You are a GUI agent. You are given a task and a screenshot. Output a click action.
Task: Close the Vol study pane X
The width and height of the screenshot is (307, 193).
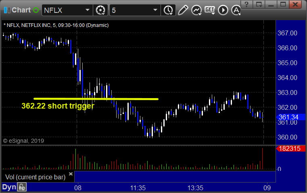coord(71,174)
